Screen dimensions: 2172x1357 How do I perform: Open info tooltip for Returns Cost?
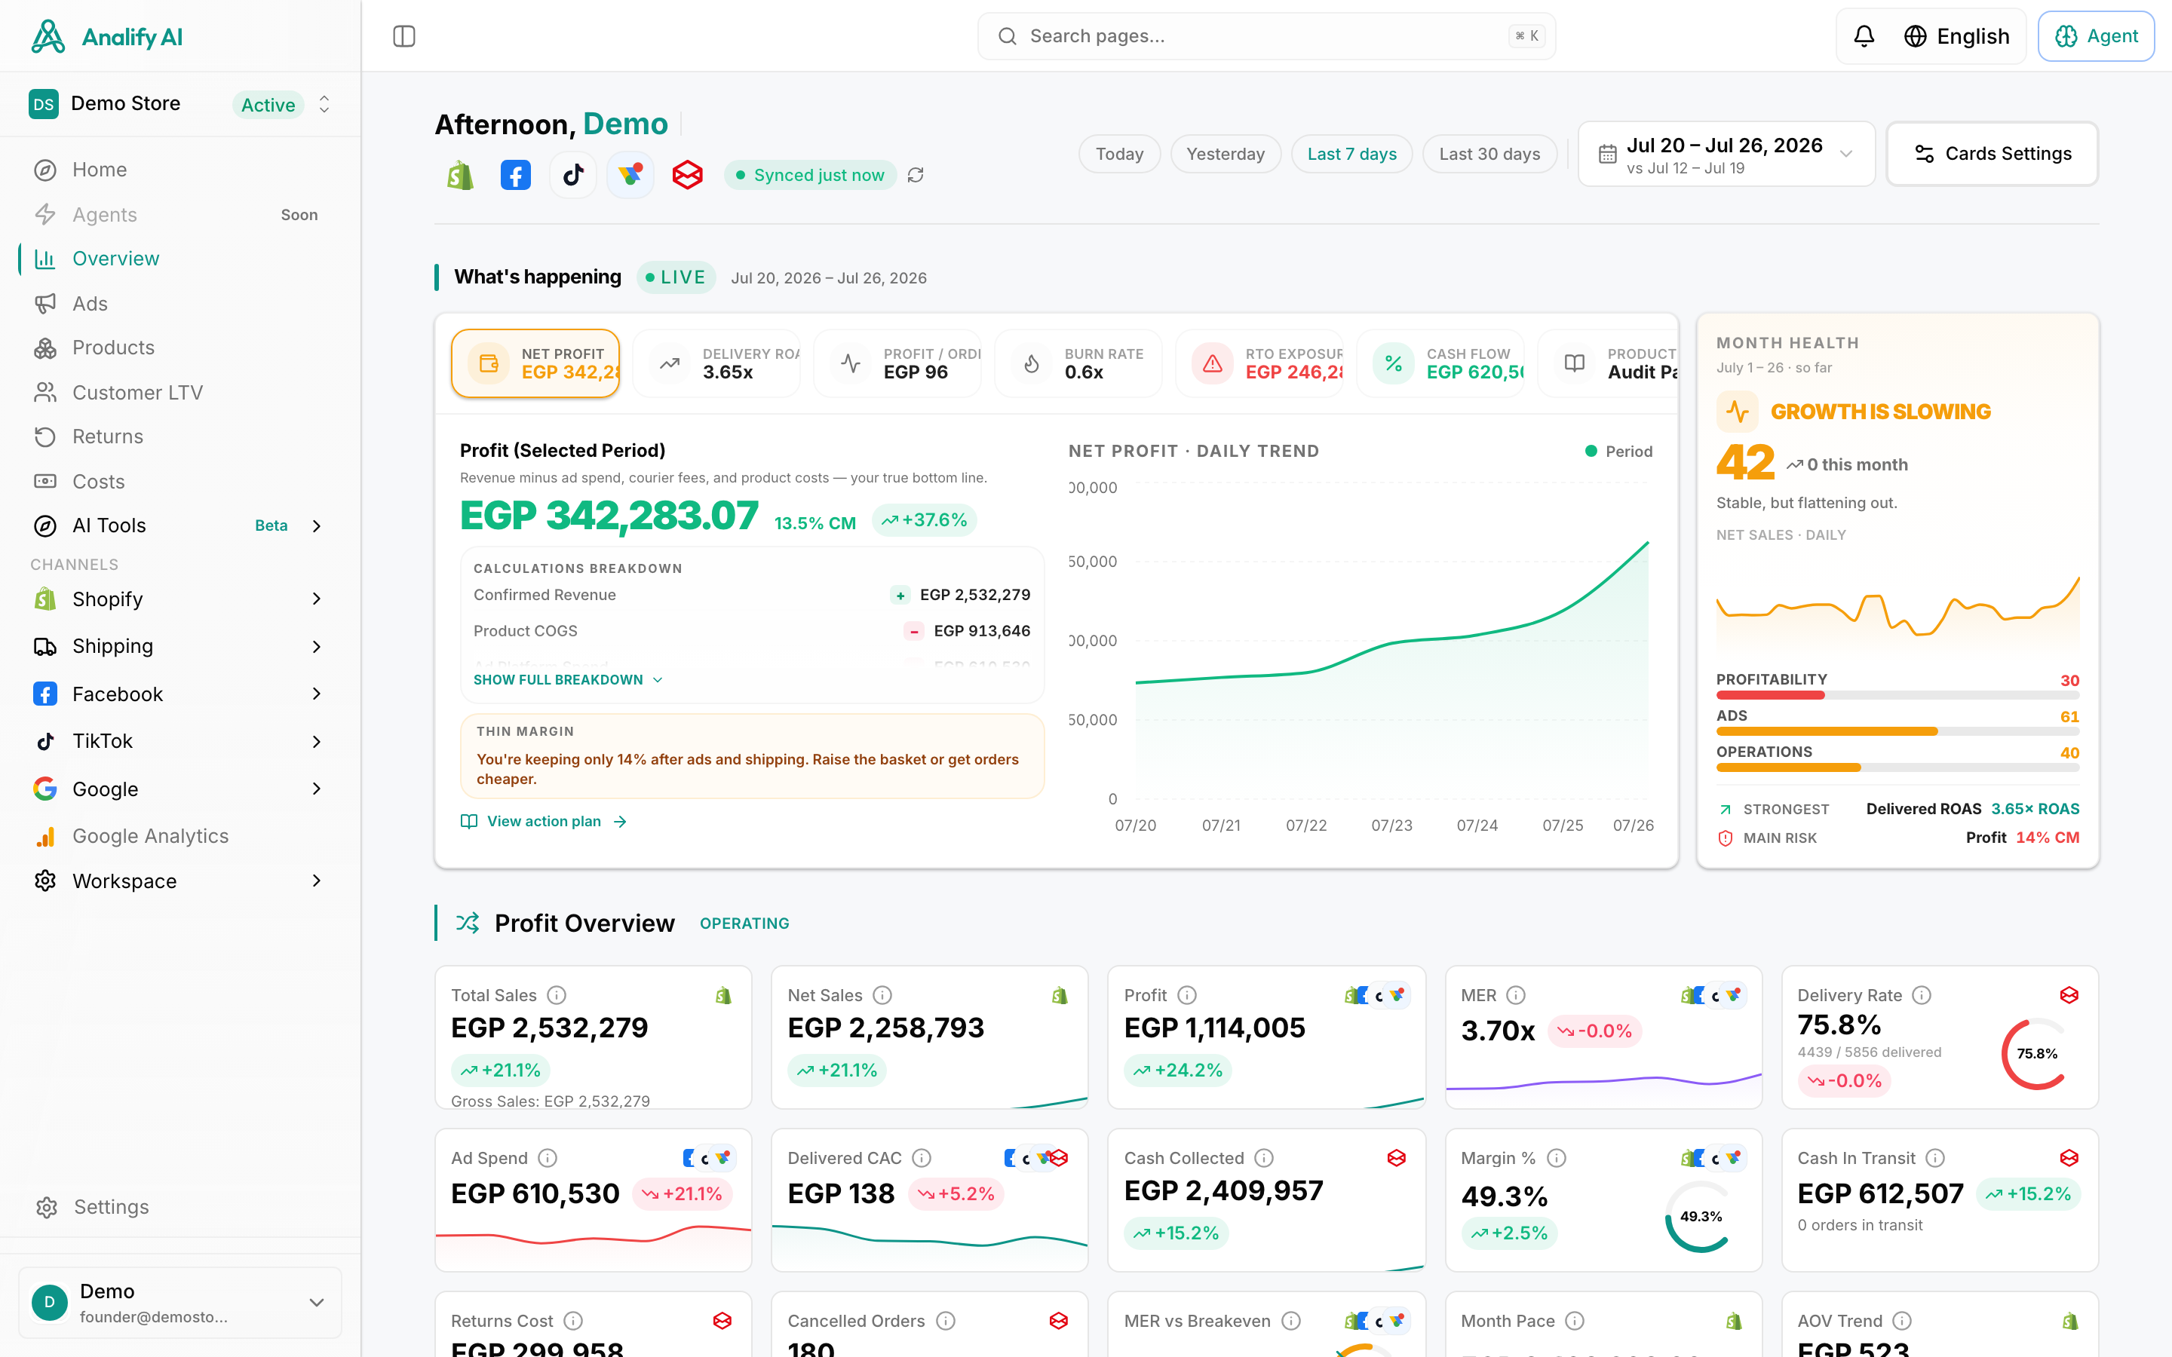tap(572, 1321)
